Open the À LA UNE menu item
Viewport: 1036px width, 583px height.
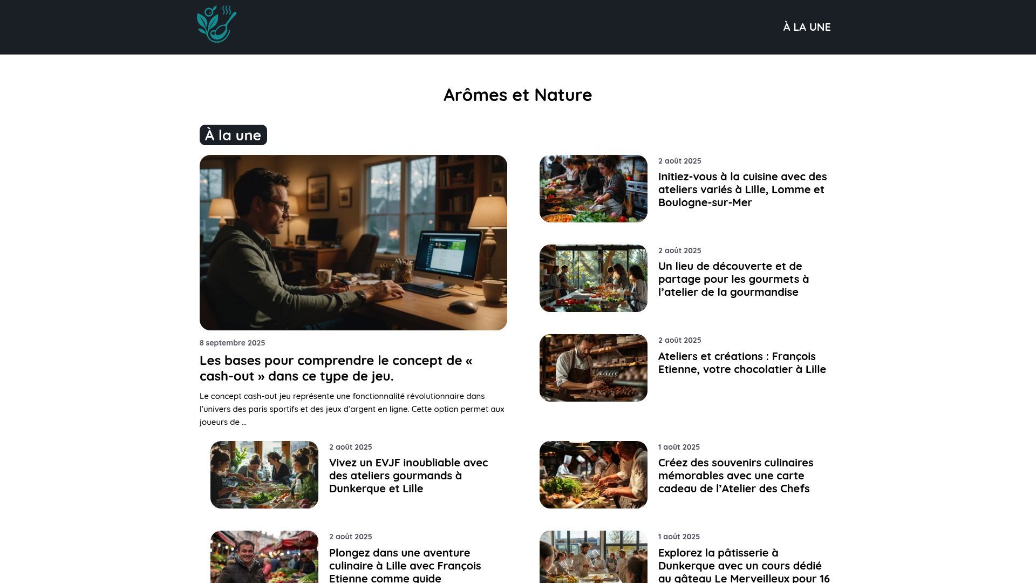[x=807, y=27]
